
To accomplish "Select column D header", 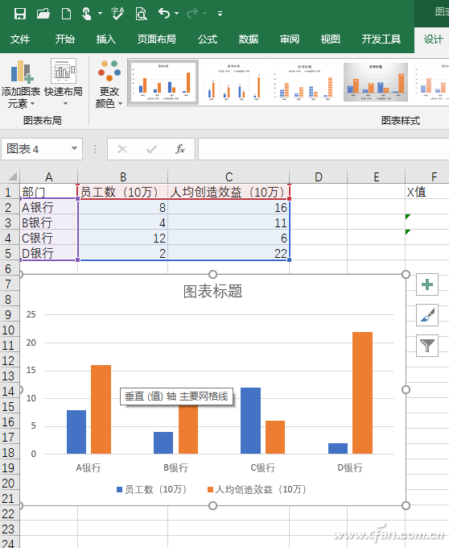I will (318, 176).
